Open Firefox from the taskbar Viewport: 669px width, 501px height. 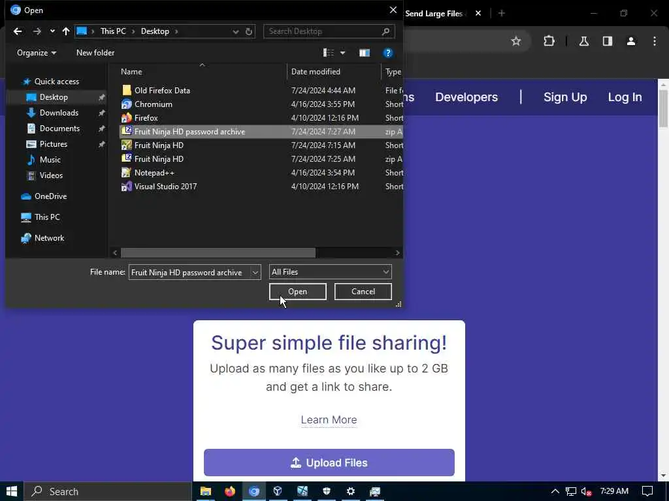coord(229,492)
